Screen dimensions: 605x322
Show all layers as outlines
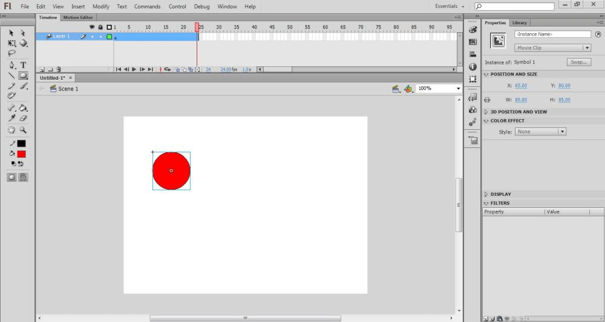[109, 27]
